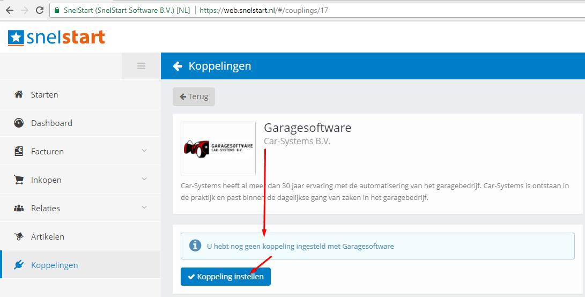Open the Artikelen menu item

tap(80, 236)
